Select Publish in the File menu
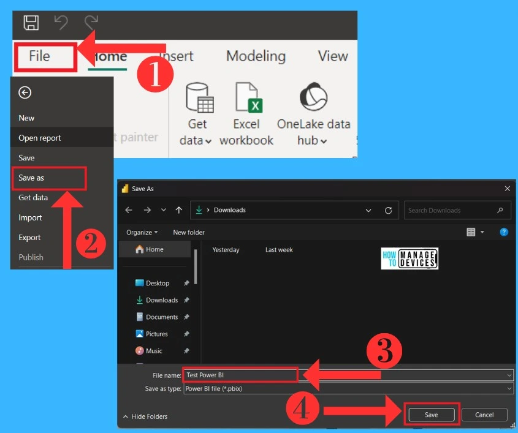Viewport: 518px width, 433px height. pos(31,257)
